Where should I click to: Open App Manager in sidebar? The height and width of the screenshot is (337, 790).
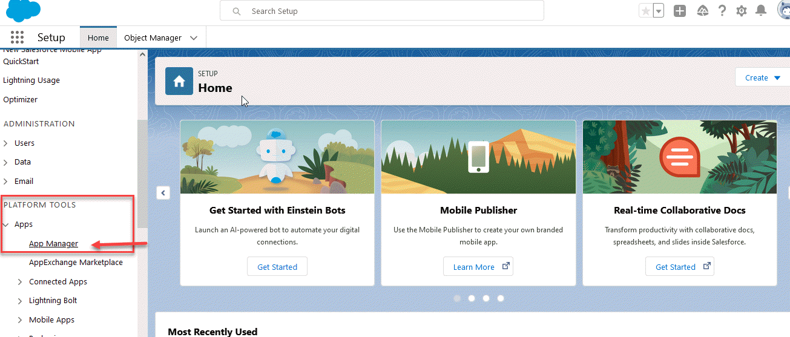53,243
